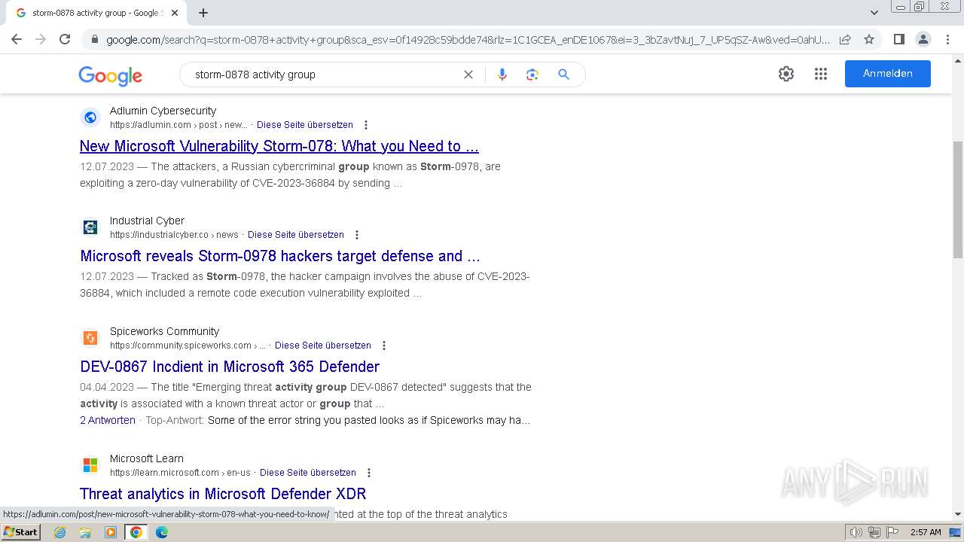Click the Adlumin Cybersecurity favicon
Screen dimensions: 964x542
click(90, 117)
